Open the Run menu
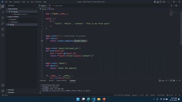 click(x=32, y=2)
